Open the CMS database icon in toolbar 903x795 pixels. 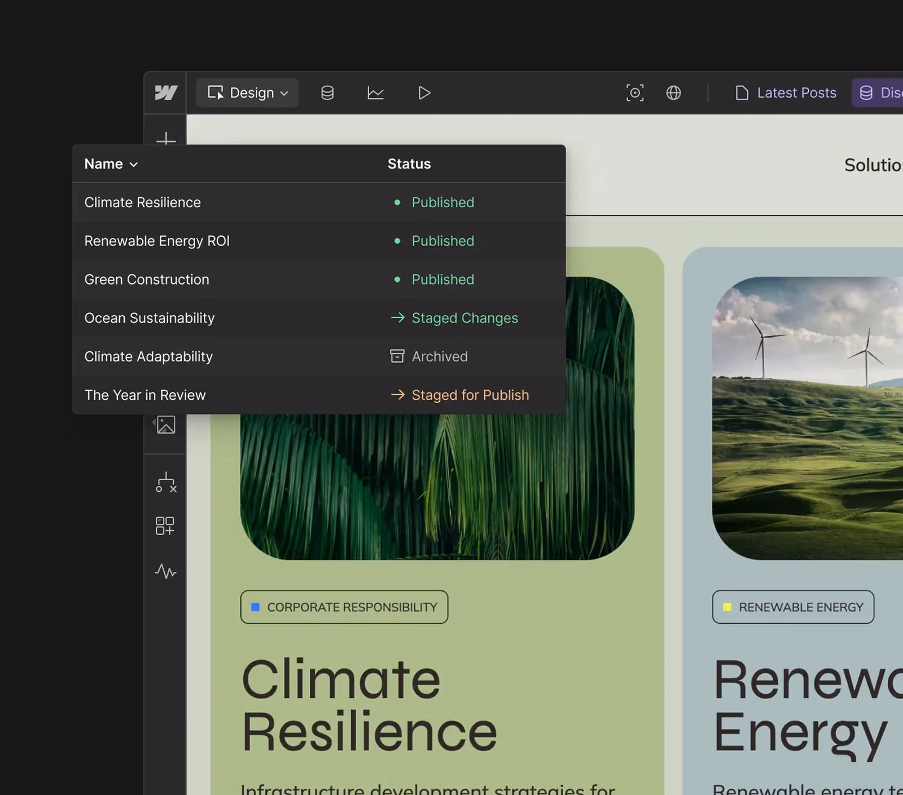point(327,93)
